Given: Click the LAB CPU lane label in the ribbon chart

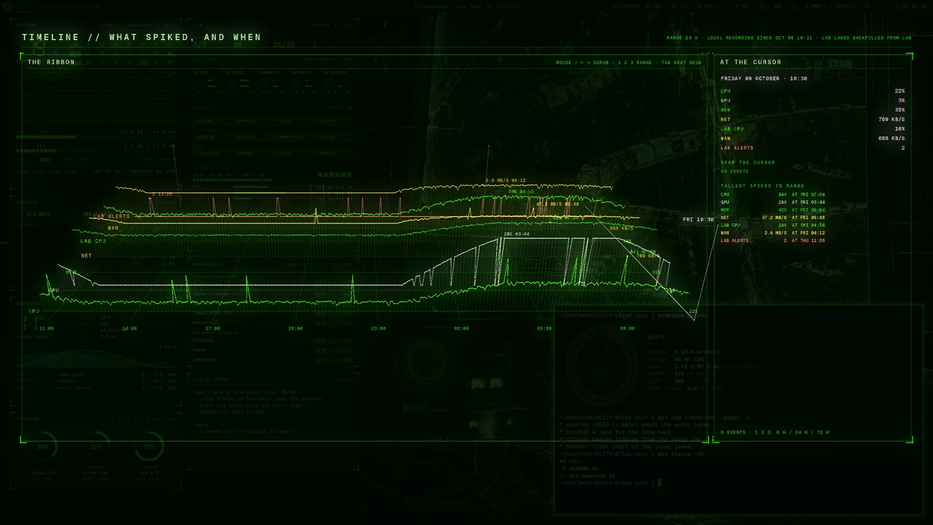Looking at the screenshot, I should tap(93, 241).
